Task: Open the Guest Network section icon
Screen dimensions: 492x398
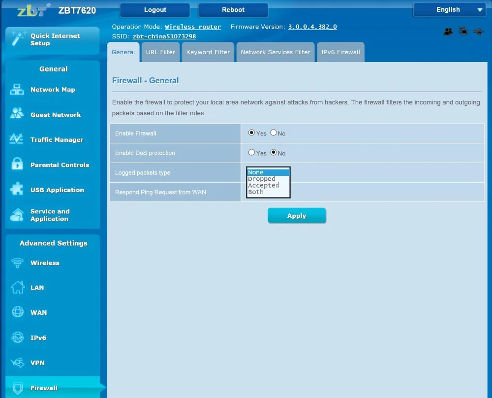Action: 17,113
